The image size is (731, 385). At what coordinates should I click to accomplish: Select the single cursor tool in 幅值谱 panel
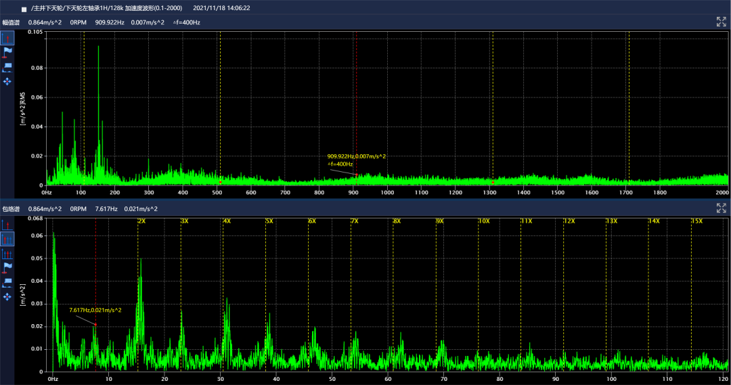(7, 37)
